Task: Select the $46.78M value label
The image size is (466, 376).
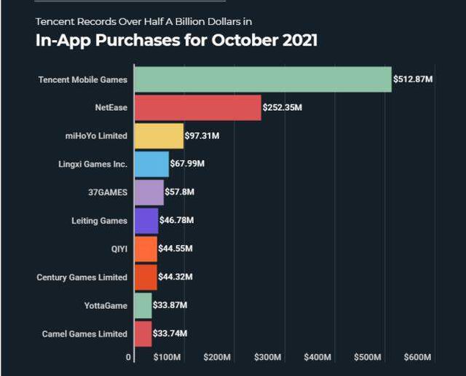Action: (x=176, y=220)
